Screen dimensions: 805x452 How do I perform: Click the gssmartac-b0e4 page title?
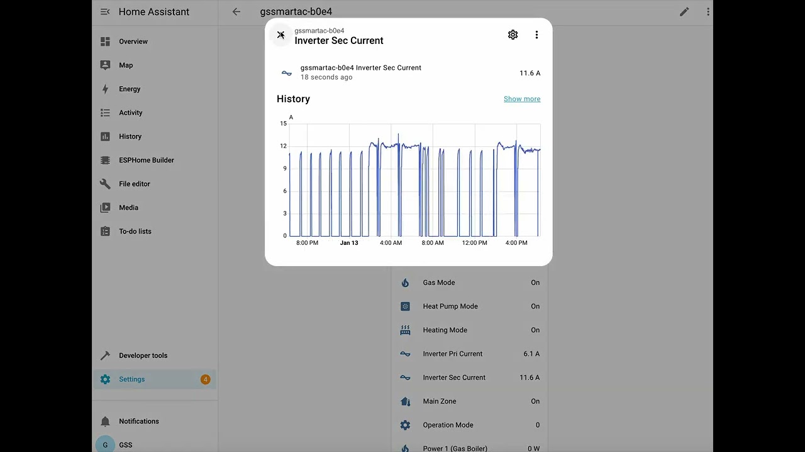[x=296, y=12]
